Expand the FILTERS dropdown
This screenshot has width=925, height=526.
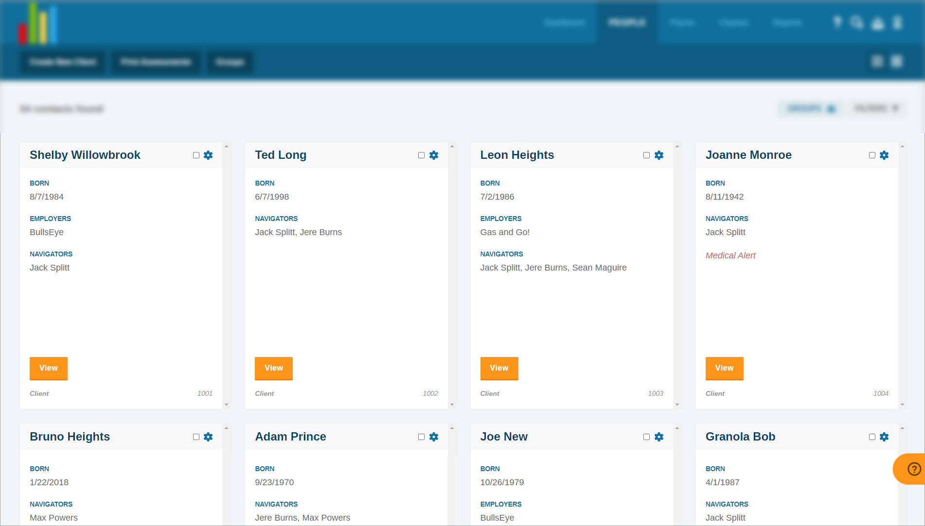pyautogui.click(x=877, y=108)
